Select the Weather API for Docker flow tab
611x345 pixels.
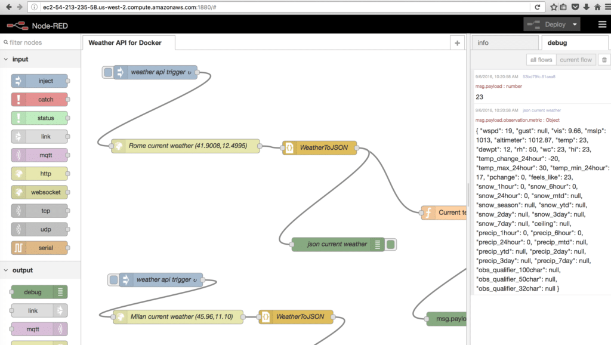pos(129,42)
